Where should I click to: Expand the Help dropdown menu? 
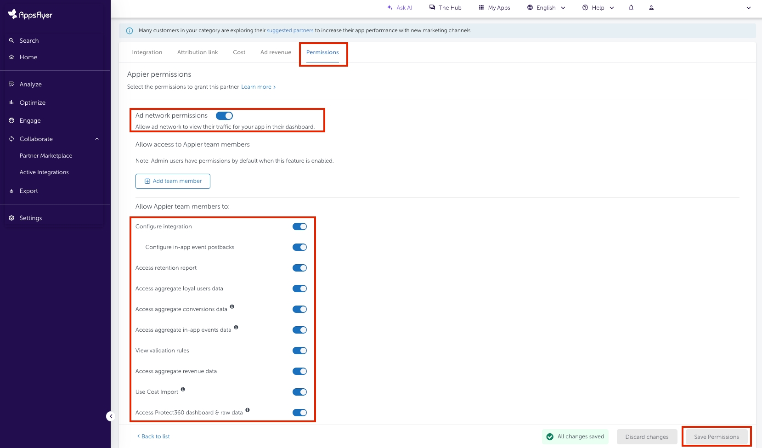click(x=598, y=8)
